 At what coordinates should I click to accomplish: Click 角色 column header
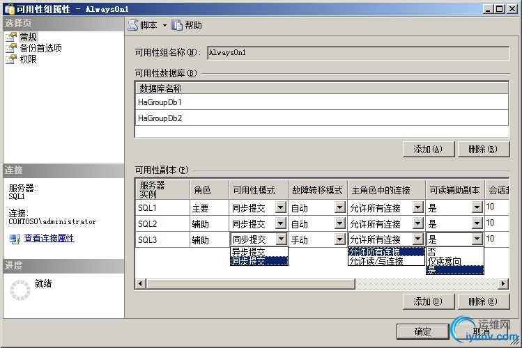pos(209,189)
